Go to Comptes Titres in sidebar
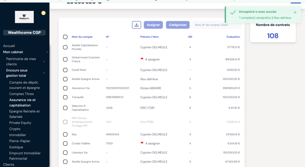This screenshot has width=305, height=167. (x=21, y=94)
